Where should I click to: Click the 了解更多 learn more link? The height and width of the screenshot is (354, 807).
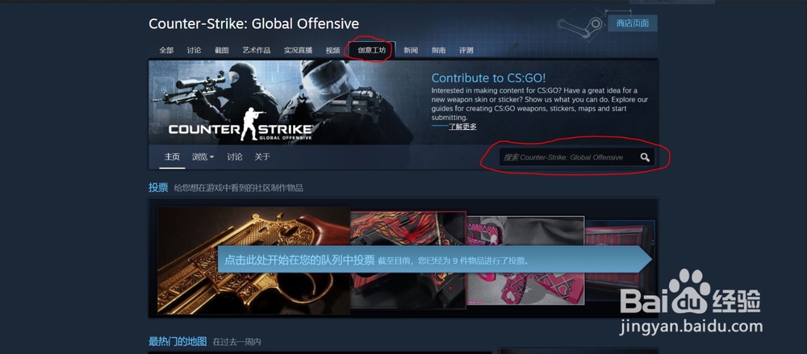462,127
